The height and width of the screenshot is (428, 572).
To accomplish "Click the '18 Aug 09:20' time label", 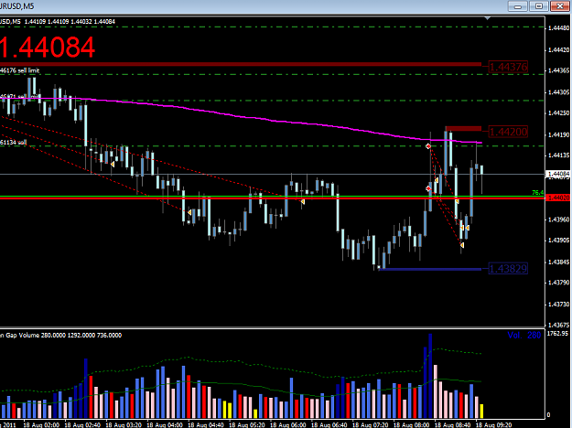I will 493,424.
